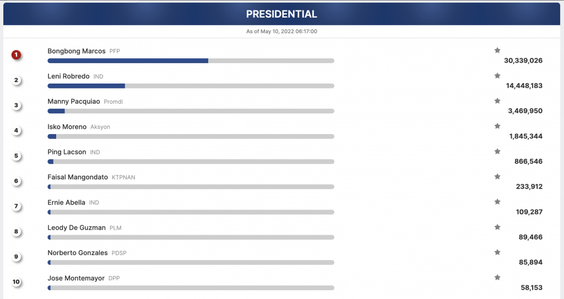The height and width of the screenshot is (299, 564).
Task: Click Bongbong Marcos' blue vote bar
Action: pyautogui.click(x=128, y=61)
